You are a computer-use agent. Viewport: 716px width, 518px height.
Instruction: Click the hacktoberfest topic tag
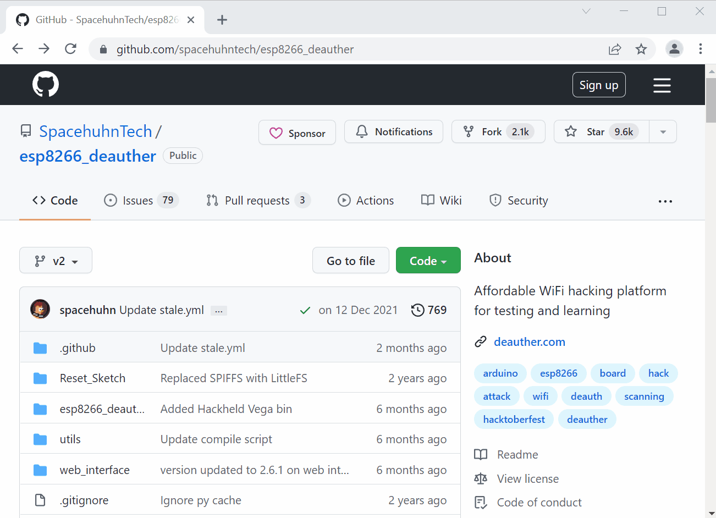click(514, 420)
